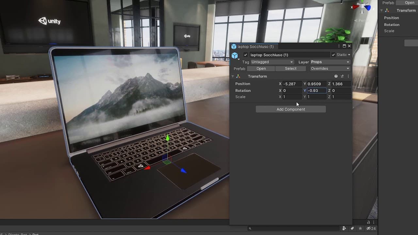Click the Scale Y field

(316, 97)
